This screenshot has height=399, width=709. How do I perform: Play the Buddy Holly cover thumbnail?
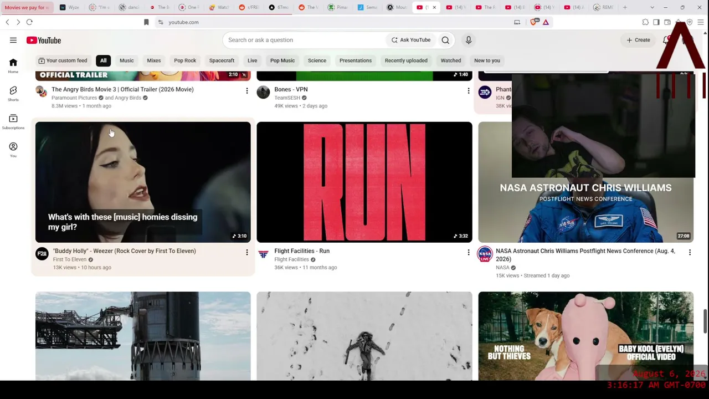143,182
